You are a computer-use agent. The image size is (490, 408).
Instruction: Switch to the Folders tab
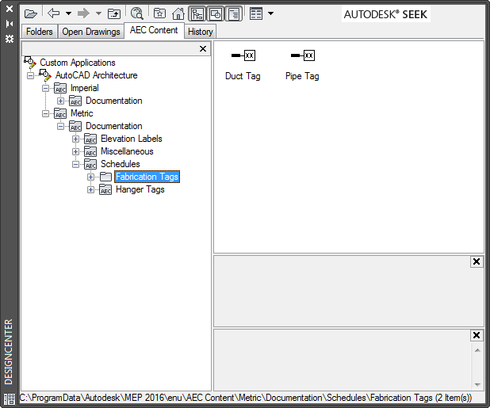point(40,32)
